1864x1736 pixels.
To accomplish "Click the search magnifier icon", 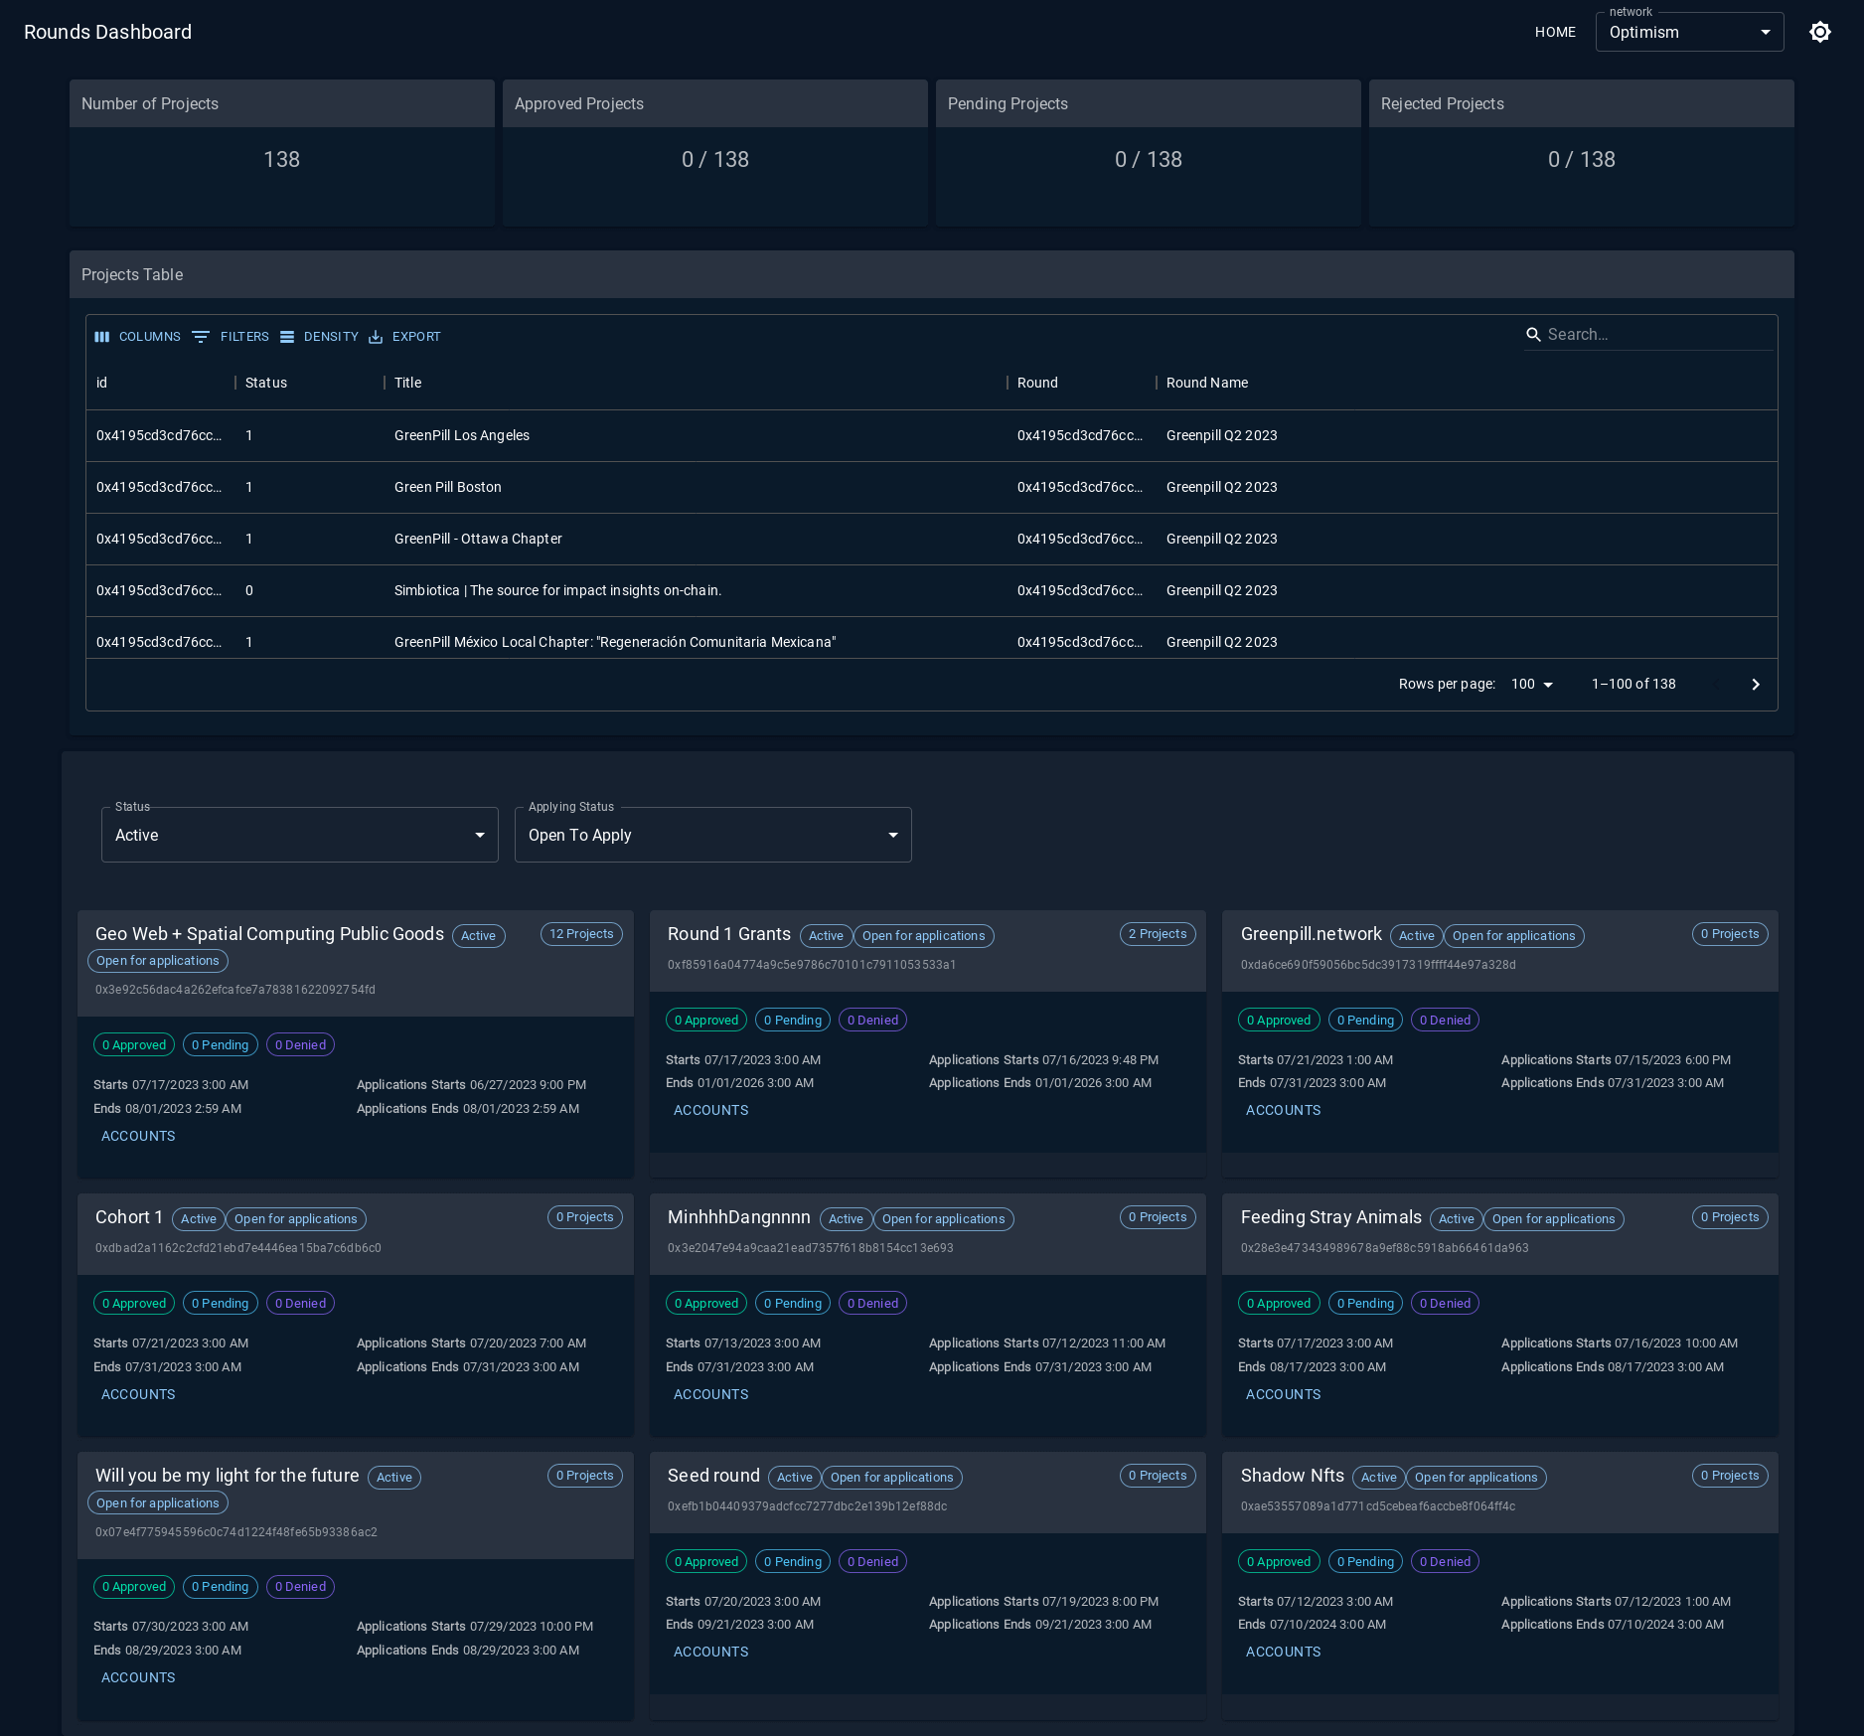I will click(x=1533, y=335).
